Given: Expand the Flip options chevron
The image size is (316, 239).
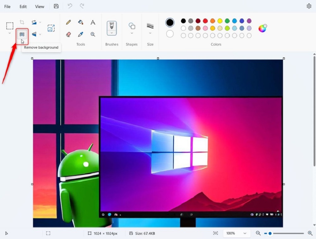Looking at the screenshot, I should coord(40,34).
